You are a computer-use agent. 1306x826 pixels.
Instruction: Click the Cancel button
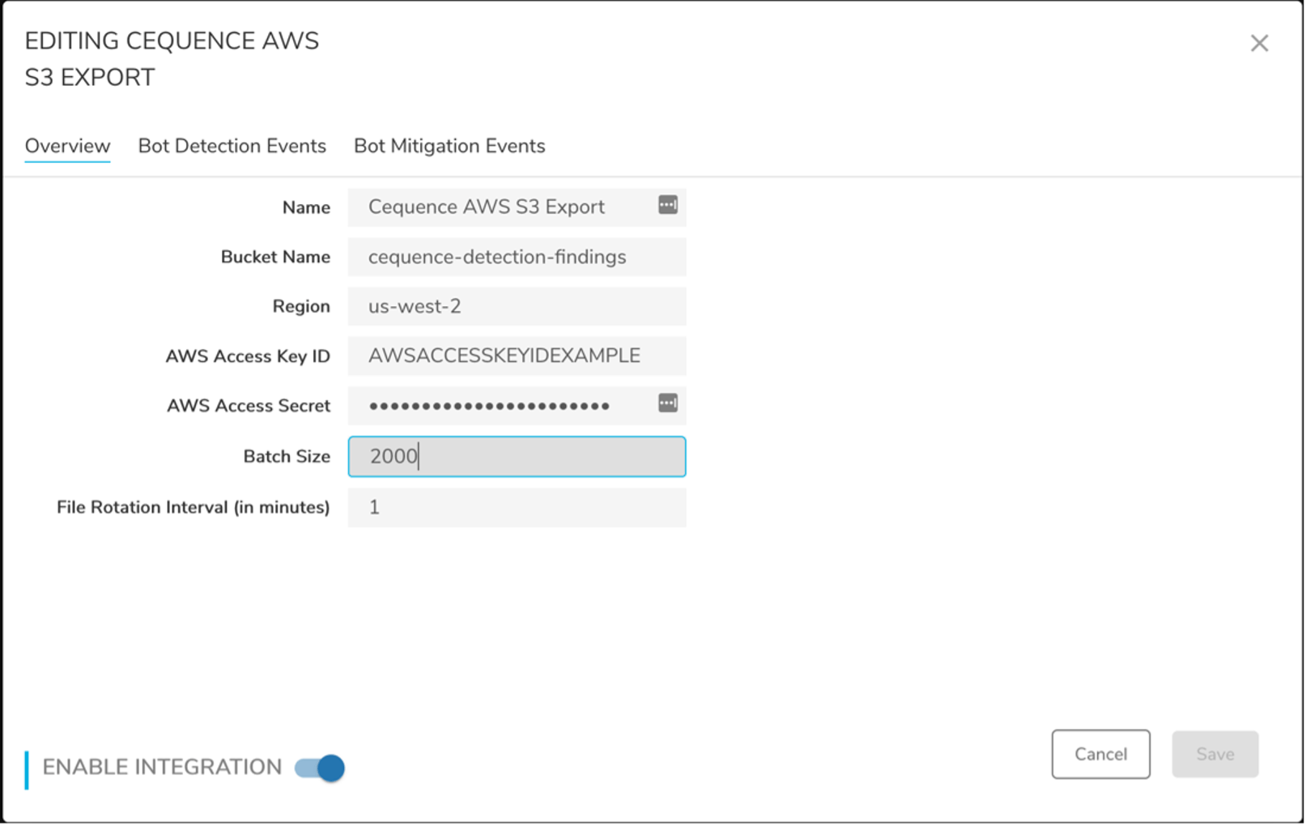(x=1100, y=754)
